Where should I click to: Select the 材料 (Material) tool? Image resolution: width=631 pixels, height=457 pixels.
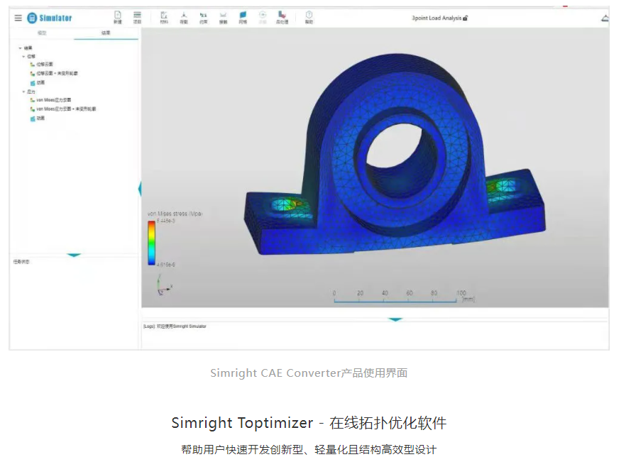tap(164, 17)
